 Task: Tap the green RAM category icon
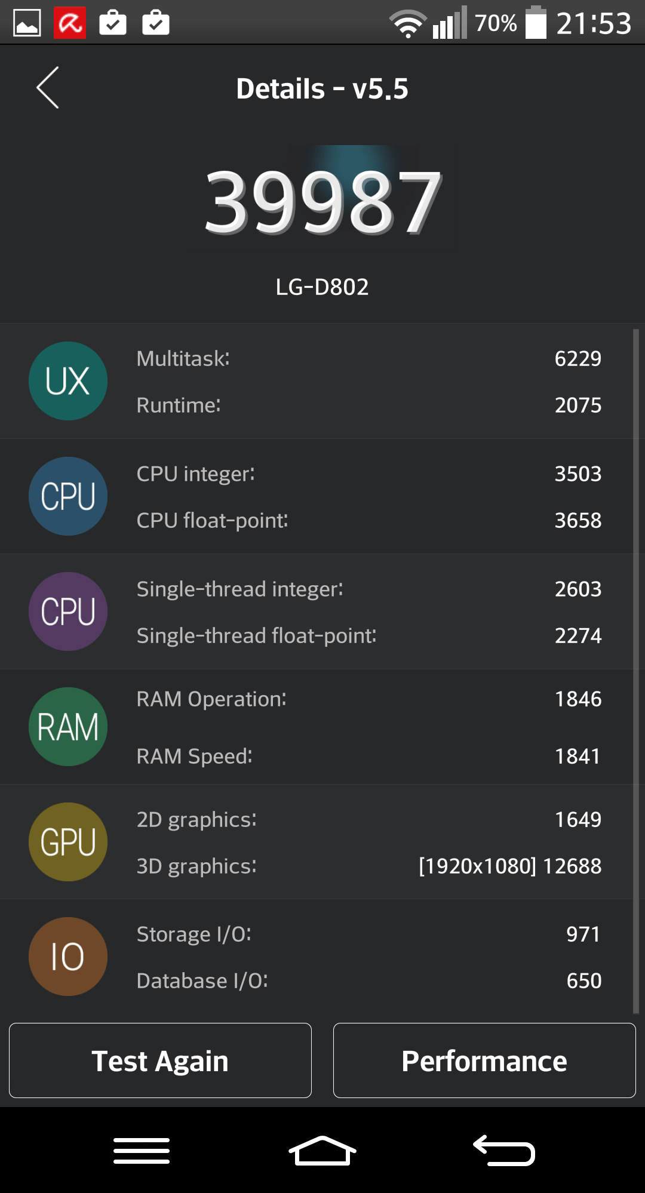(x=68, y=727)
